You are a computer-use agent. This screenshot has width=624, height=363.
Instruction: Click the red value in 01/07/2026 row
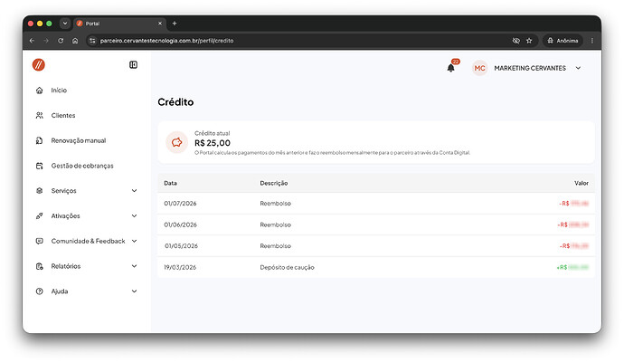[574, 204]
